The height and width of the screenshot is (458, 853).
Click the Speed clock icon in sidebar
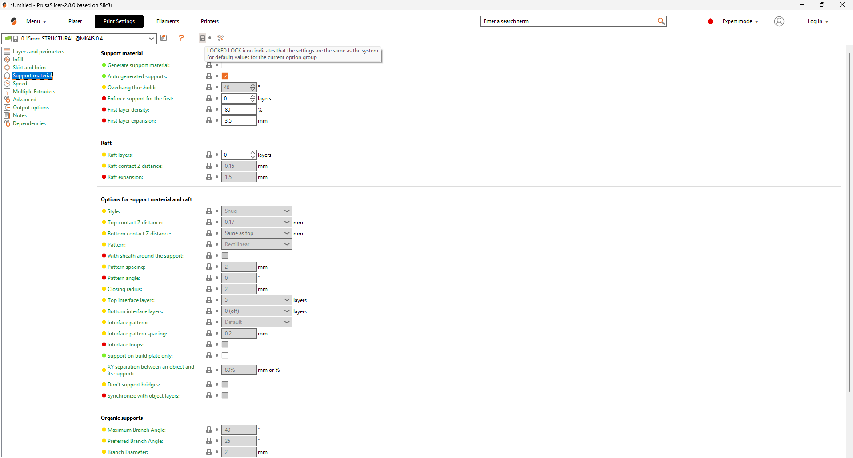7,84
